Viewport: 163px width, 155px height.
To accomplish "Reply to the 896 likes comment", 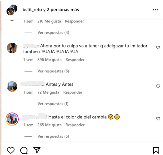I will tap(75, 60).
